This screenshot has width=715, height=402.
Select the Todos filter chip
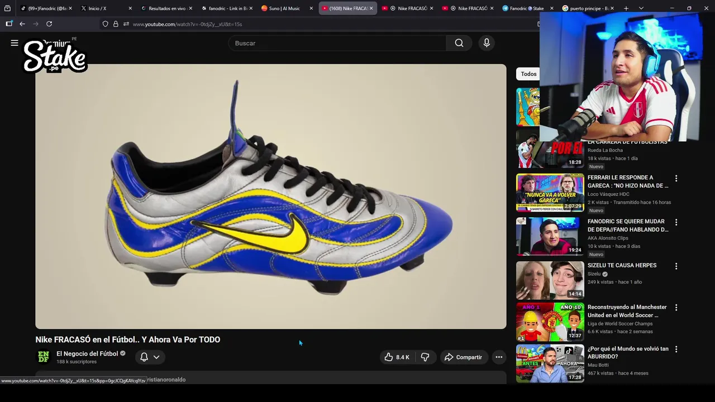528,74
